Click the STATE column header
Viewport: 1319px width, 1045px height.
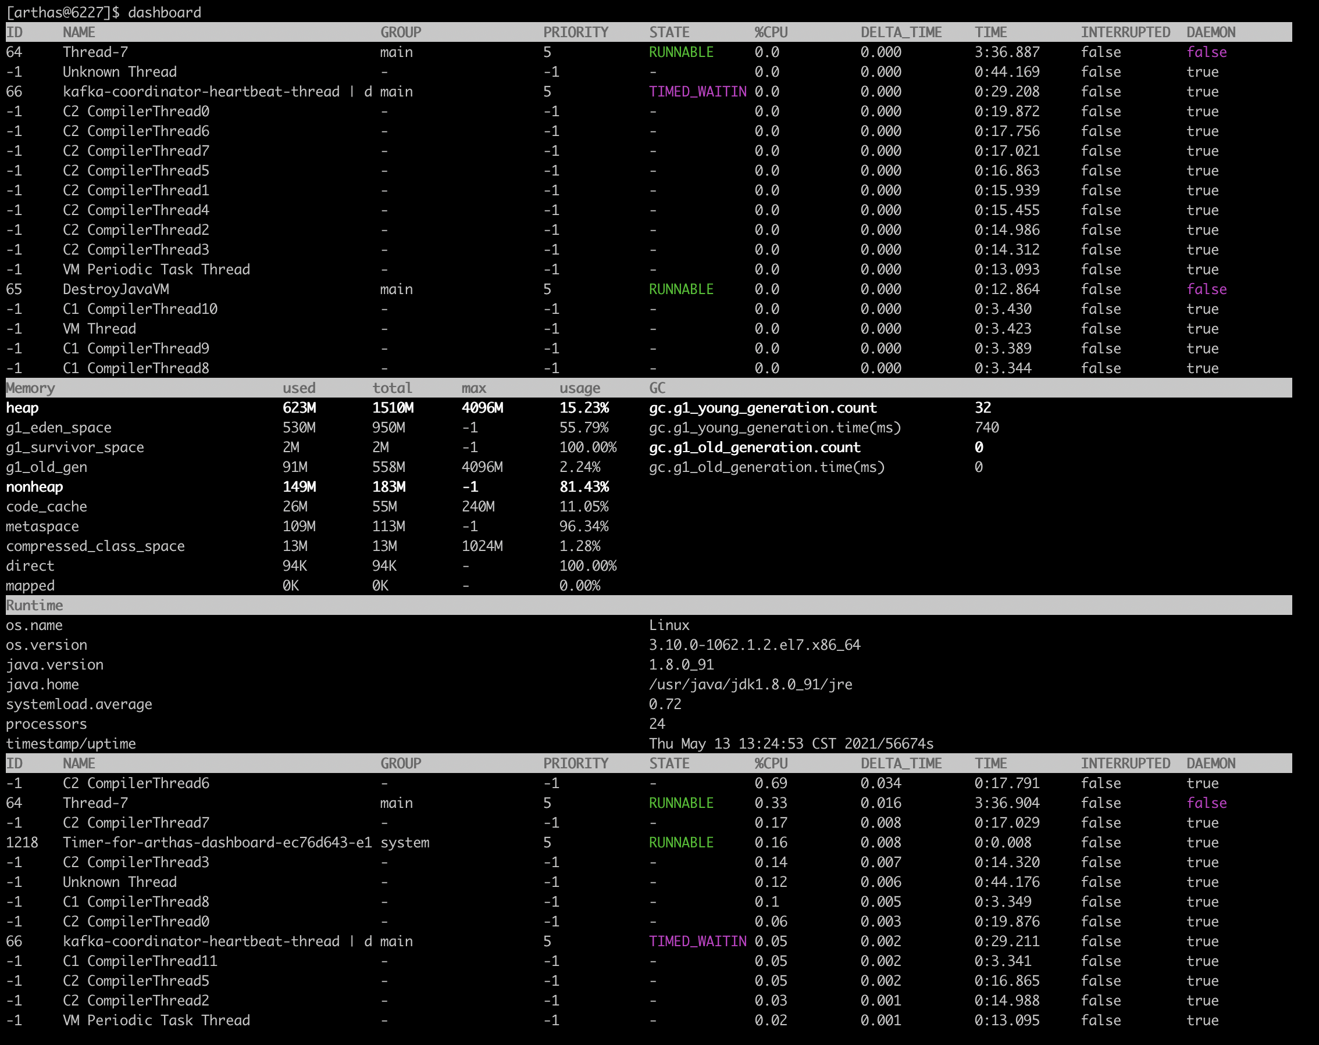click(669, 32)
